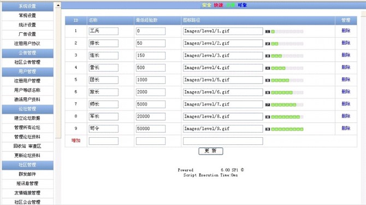This screenshot has height=205, width=366.
Task: Delete the 师长 level row
Action: click(346, 104)
